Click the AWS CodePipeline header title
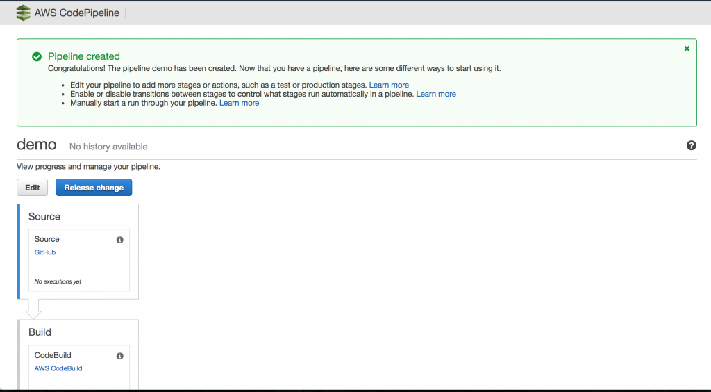 [76, 13]
